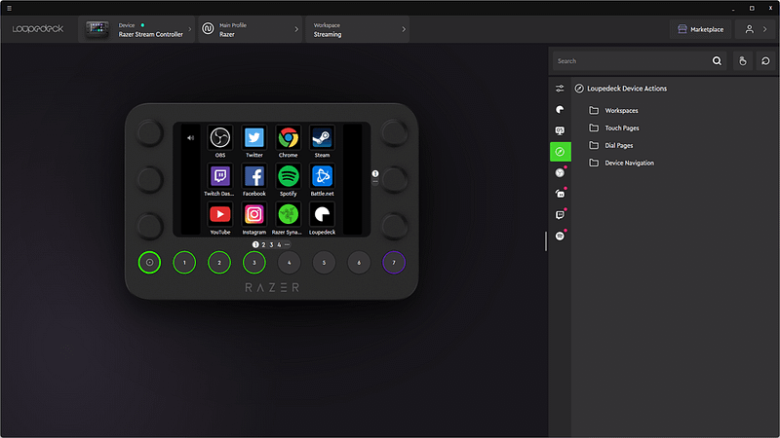Select the bottom left dial
Viewport: 780px width, 438px height.
(x=149, y=226)
